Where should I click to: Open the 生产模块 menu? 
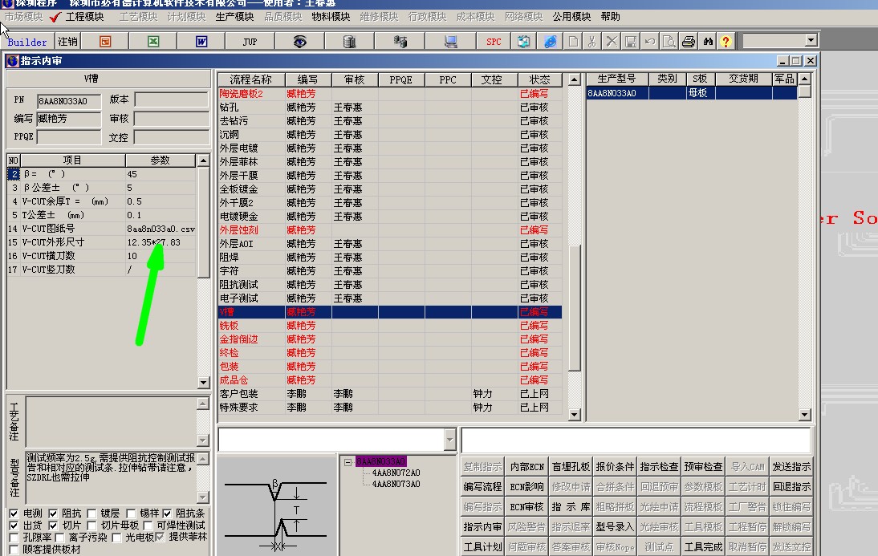[x=234, y=17]
